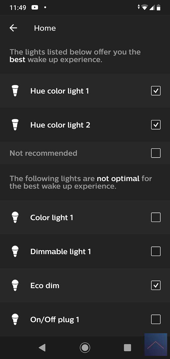Enable the Color light 1 checkbox

(156, 218)
